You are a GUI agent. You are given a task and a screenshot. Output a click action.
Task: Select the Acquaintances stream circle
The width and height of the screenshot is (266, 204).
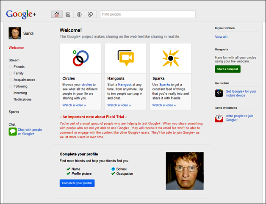coord(25,80)
